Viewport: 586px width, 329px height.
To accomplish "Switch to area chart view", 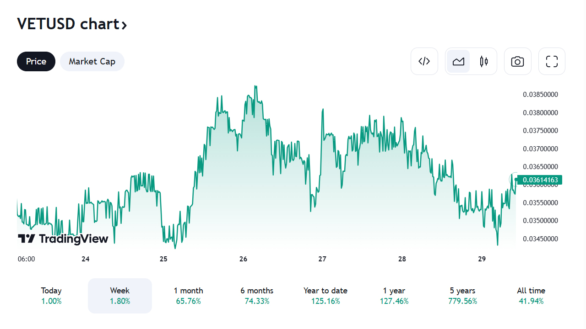I will pos(458,61).
